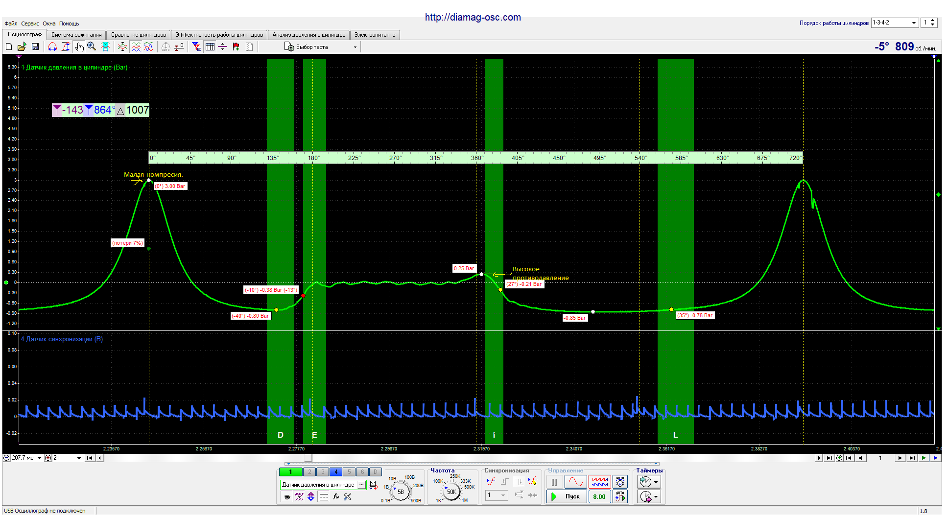Open channel settings tools icon
This screenshot has width=948, height=517.
coord(348,496)
